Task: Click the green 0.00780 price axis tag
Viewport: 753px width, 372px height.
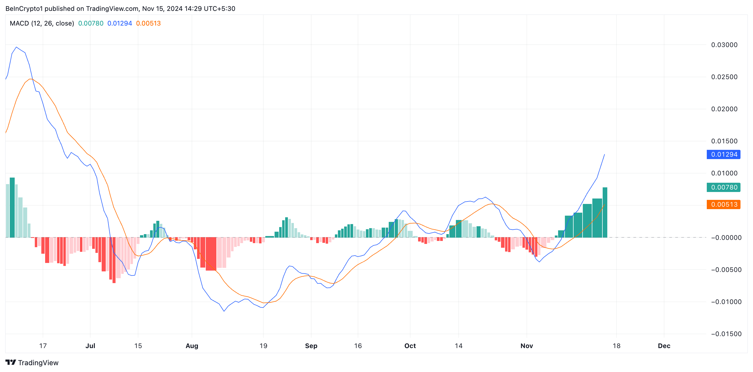Action: pos(723,187)
